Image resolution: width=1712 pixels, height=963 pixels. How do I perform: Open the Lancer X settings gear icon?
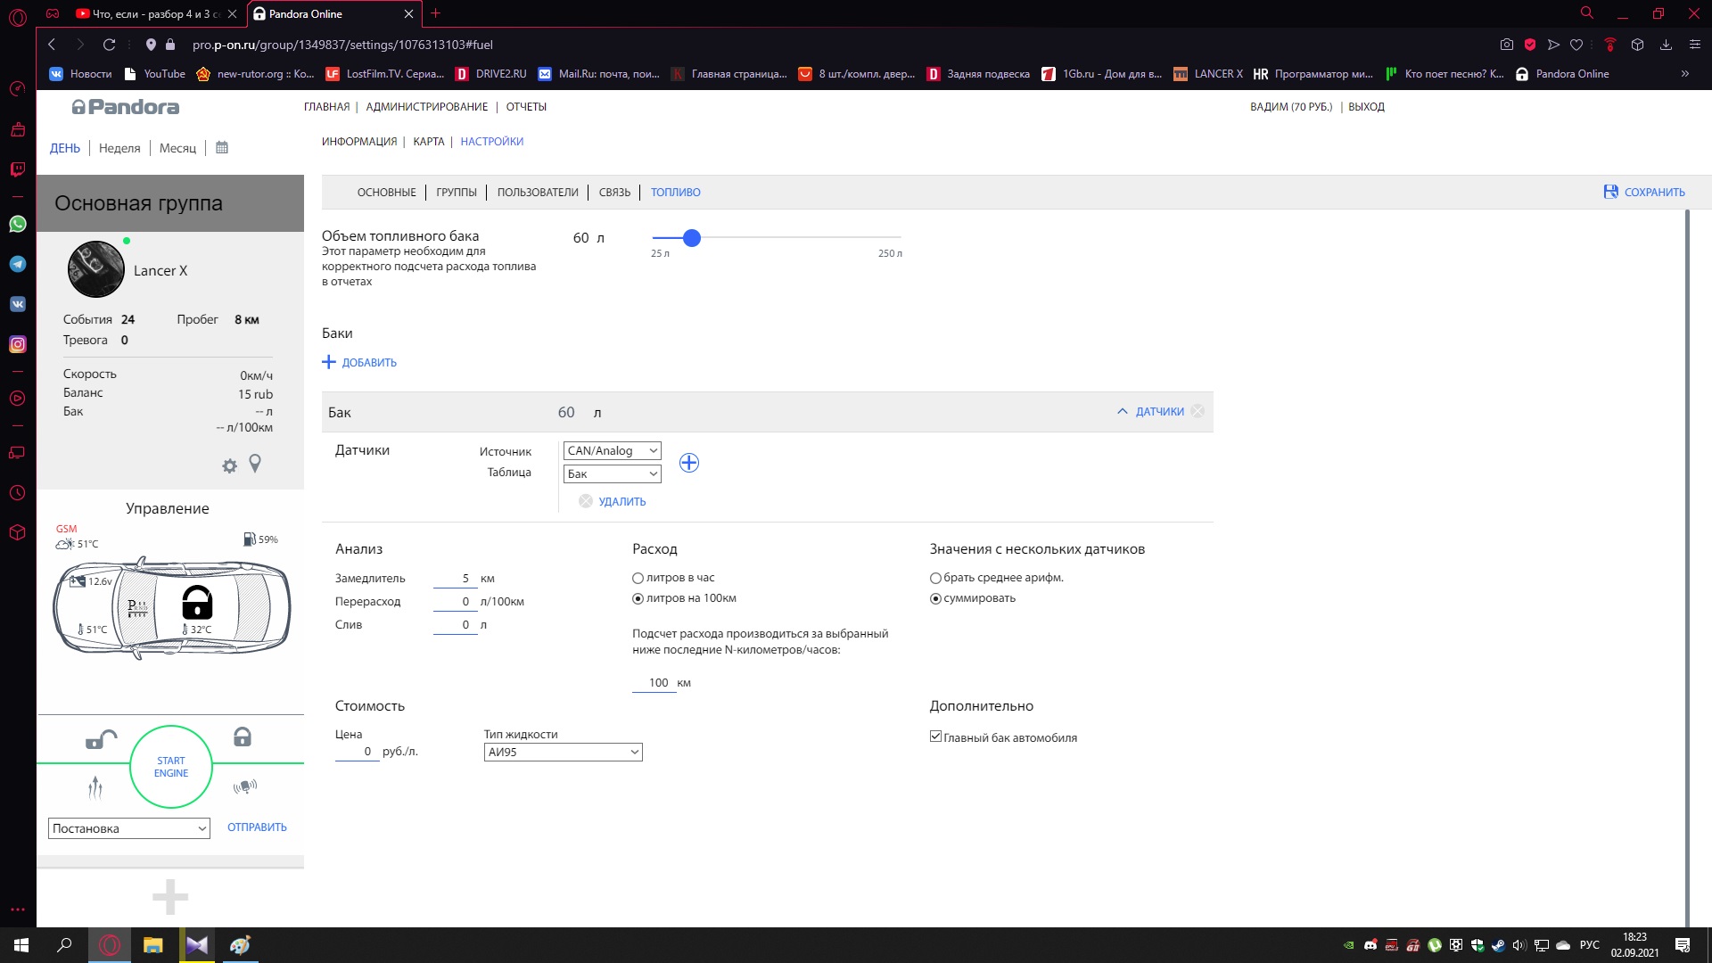[229, 465]
